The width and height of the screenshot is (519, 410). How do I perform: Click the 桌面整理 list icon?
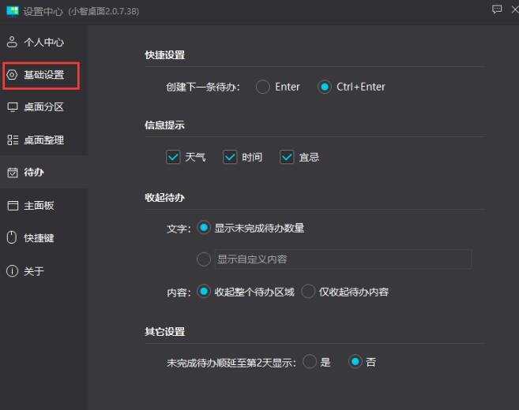[x=13, y=140]
